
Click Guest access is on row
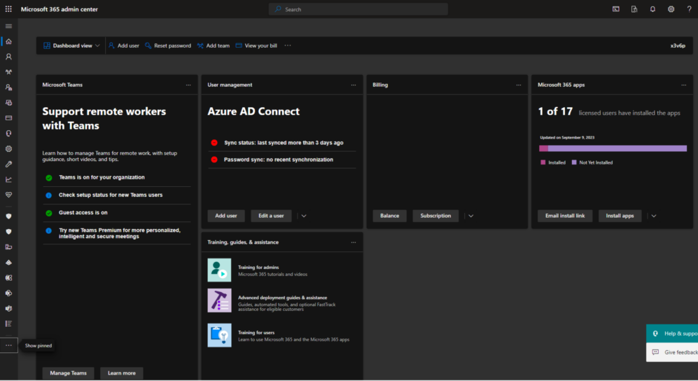click(x=118, y=213)
